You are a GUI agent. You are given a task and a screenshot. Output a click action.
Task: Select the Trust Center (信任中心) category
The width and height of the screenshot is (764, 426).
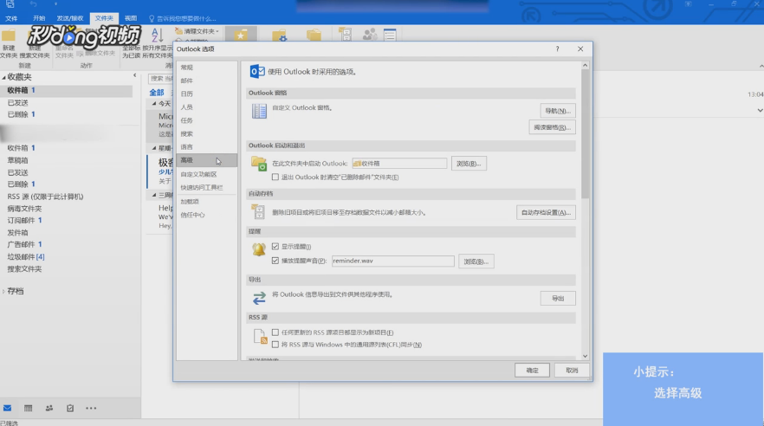pos(206,215)
